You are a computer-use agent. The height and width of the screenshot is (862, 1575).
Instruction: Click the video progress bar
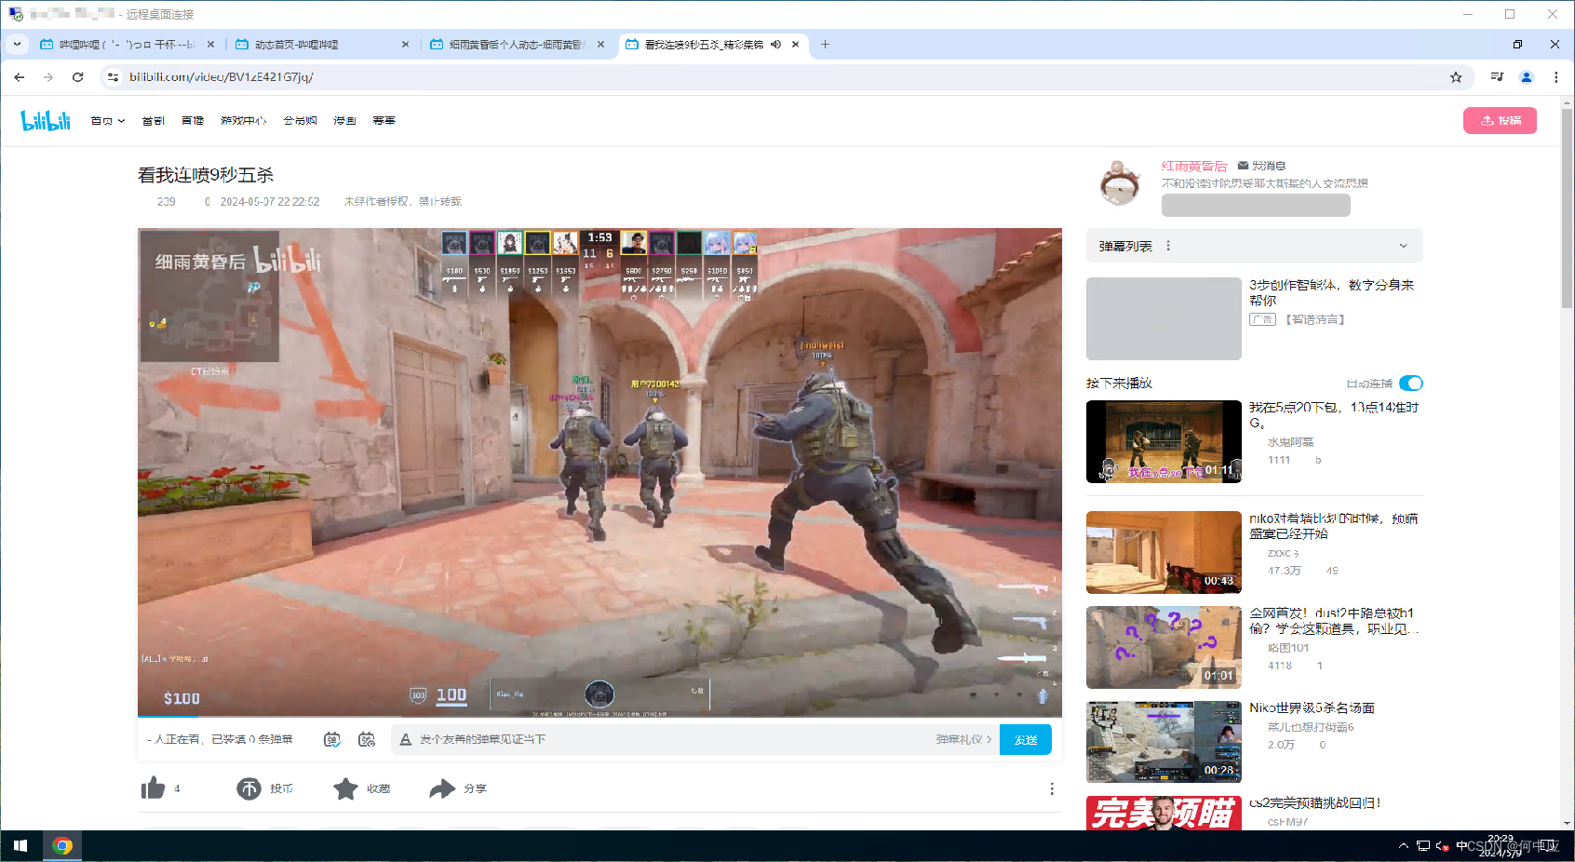point(599,716)
